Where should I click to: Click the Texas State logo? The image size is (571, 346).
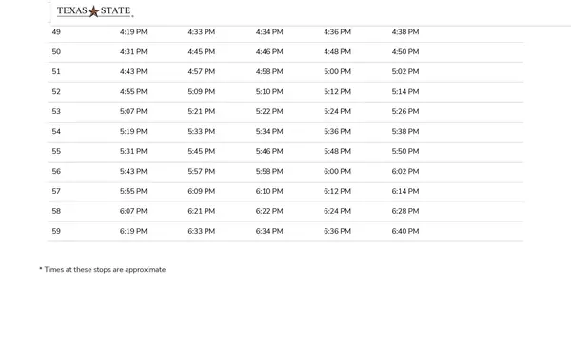click(x=95, y=11)
